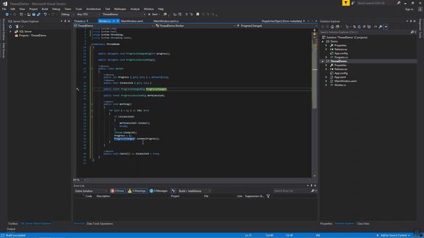Viewport: 424px width, 238px height.
Task: Select Worker.cs in Solution Explorer tree
Action: point(340,85)
